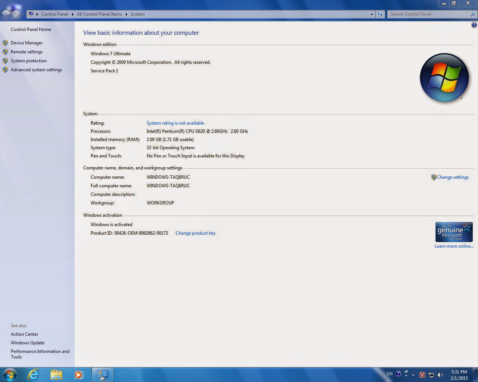Open Action Center under See also
Viewport: 478px width, 382px height.
point(24,334)
